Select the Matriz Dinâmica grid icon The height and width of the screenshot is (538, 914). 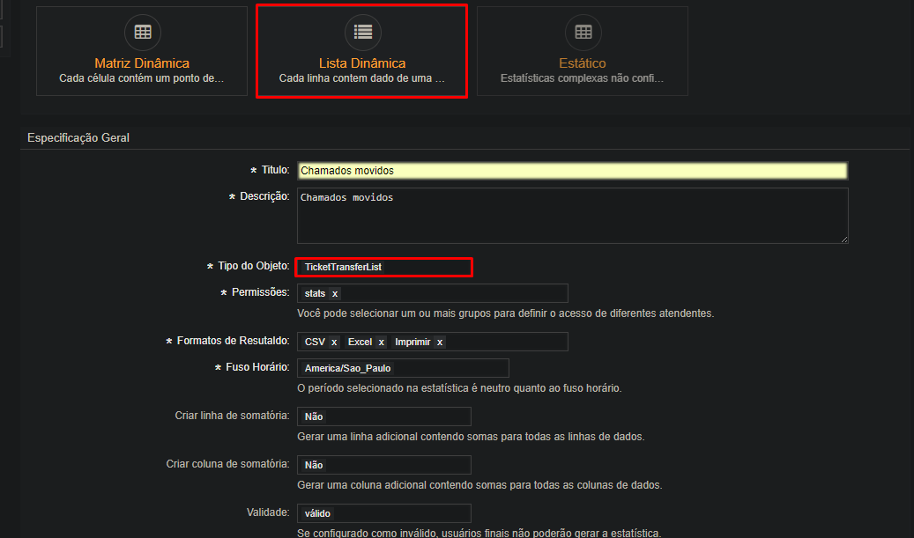[x=143, y=32]
